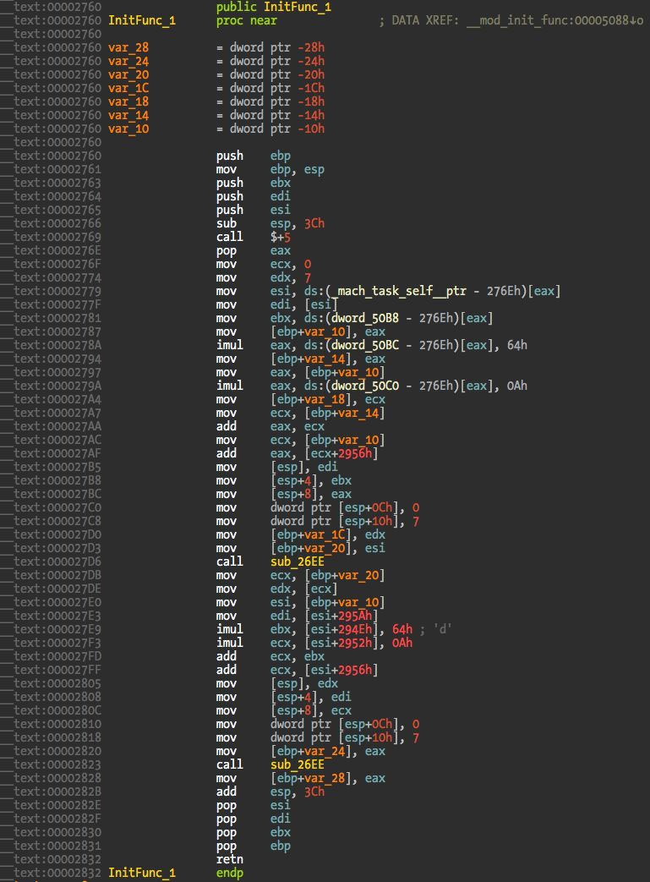Select the var_28 stack variable definition
The image size is (650, 882).
click(128, 47)
